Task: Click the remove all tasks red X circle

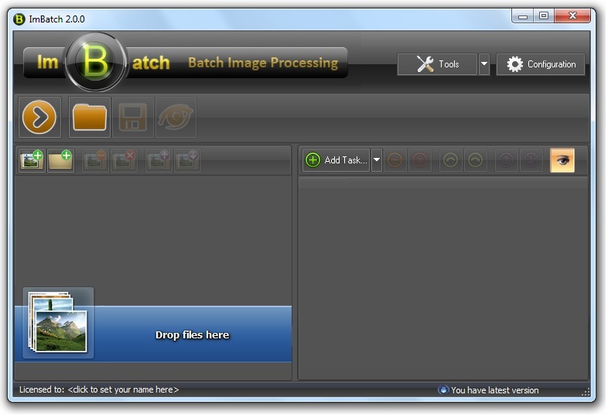Action: (x=420, y=160)
